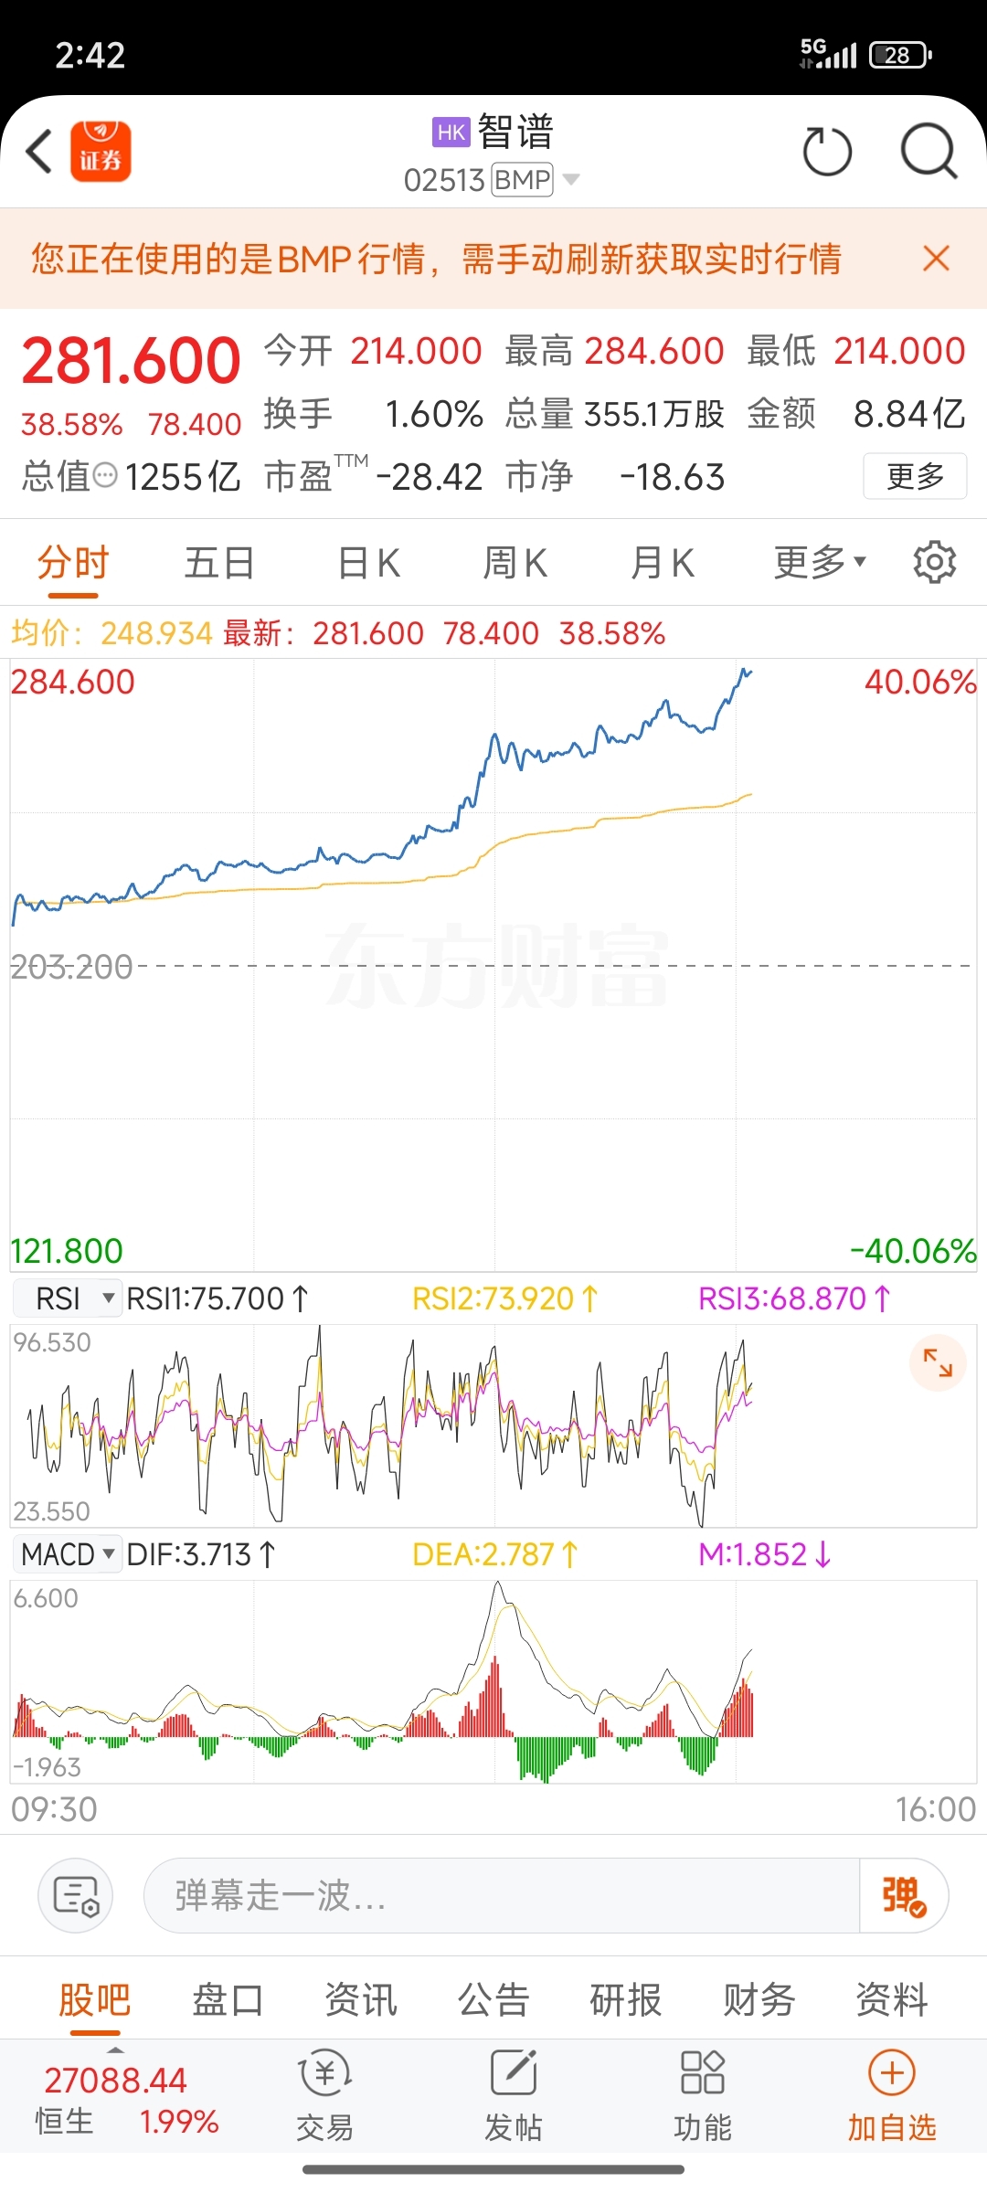Expand BMP quote type dropdown
The height and width of the screenshot is (2193, 987).
[x=571, y=179]
